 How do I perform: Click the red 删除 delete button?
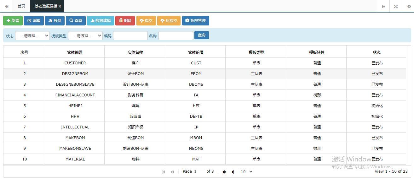125,21
